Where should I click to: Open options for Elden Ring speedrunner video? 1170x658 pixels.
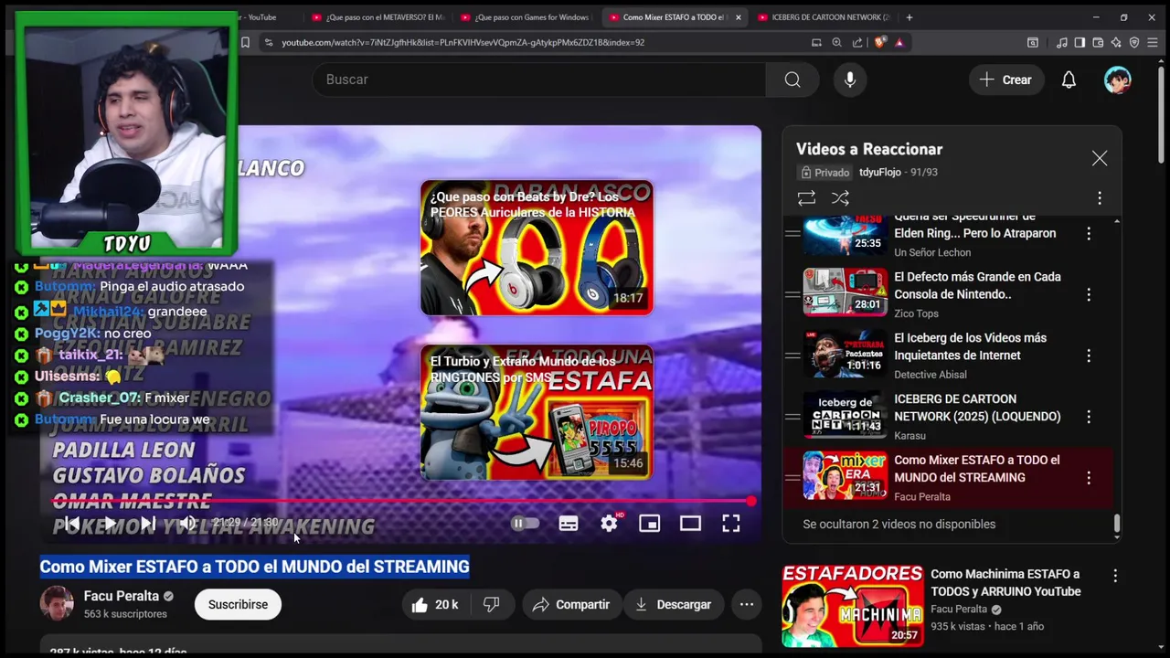tap(1089, 234)
